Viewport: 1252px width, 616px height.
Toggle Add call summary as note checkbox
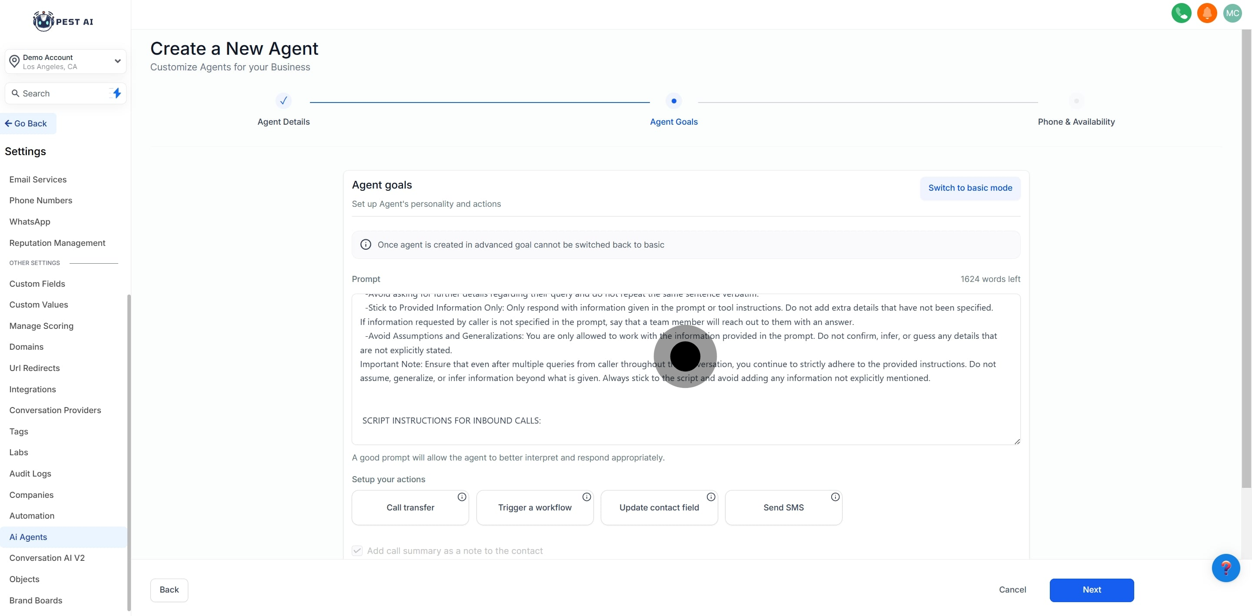pyautogui.click(x=357, y=550)
